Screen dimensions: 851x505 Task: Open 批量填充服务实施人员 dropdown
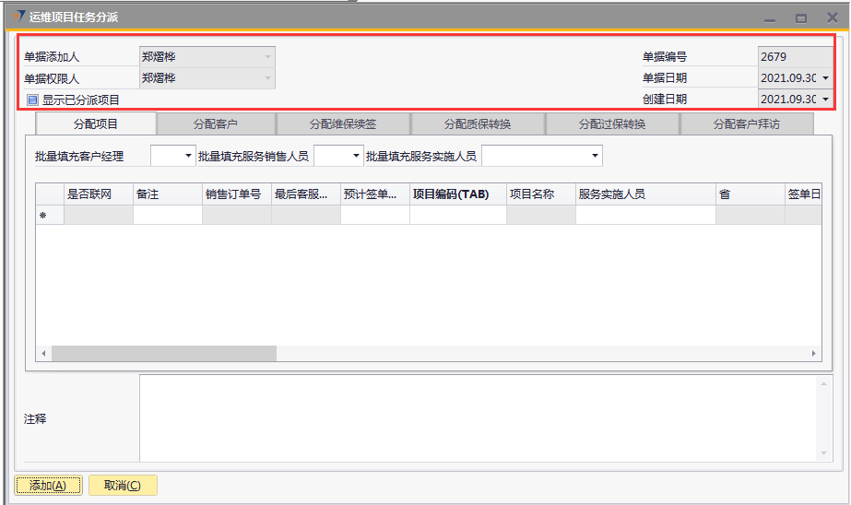(596, 157)
